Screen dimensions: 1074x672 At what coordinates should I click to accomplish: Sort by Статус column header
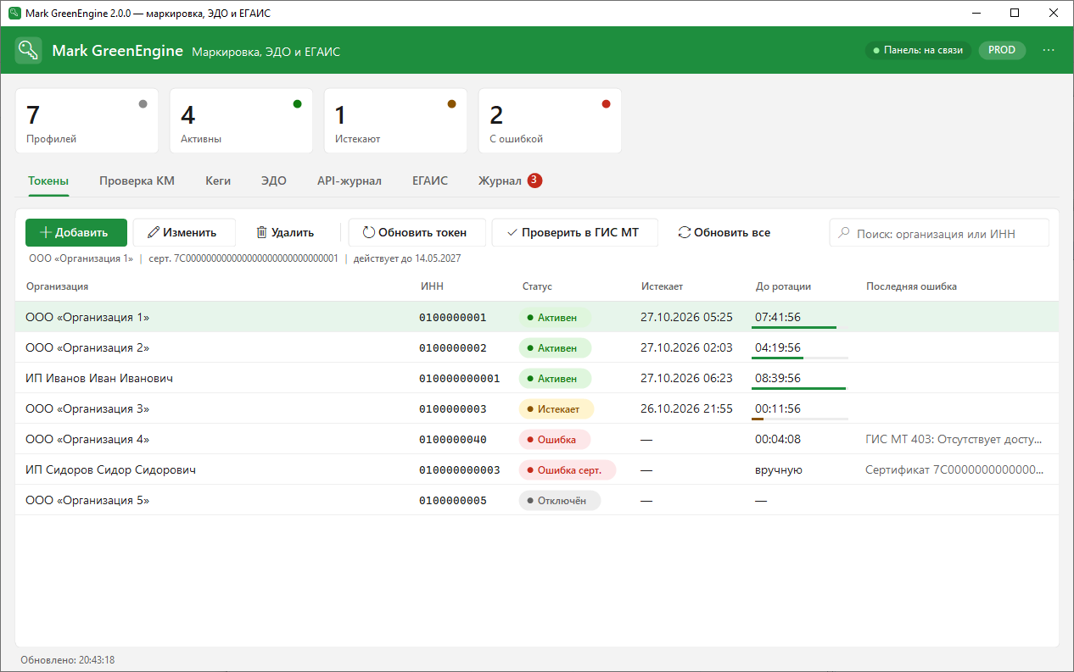coord(537,286)
